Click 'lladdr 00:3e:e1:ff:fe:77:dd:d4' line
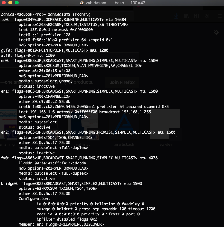 tap(52, 163)
